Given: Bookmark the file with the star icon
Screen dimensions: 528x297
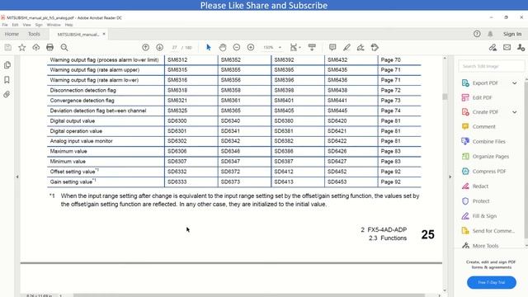Looking at the screenshot, I should pos(22,48).
